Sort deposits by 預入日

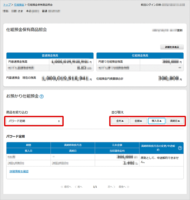pyautogui.click(x=156, y=121)
